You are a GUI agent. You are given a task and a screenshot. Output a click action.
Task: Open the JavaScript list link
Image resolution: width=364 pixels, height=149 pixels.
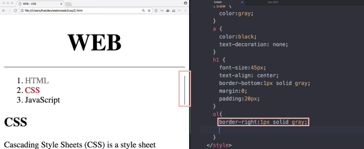42,100
